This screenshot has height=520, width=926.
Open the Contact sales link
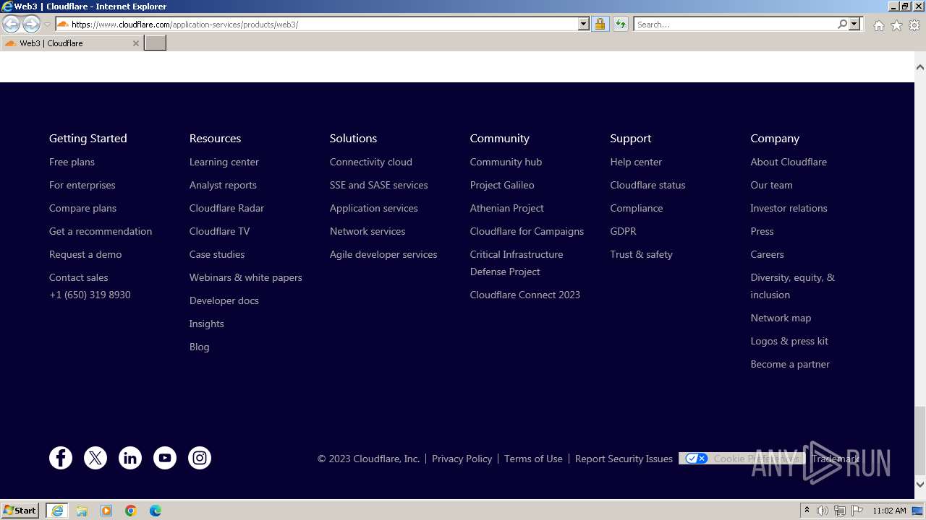[x=79, y=277]
